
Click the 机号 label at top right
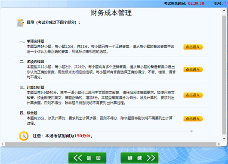219,3
